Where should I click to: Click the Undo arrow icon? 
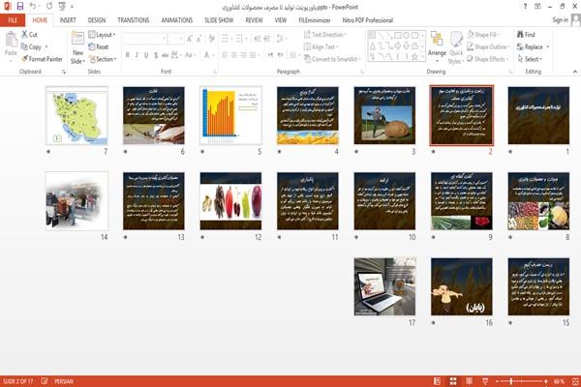point(33,6)
